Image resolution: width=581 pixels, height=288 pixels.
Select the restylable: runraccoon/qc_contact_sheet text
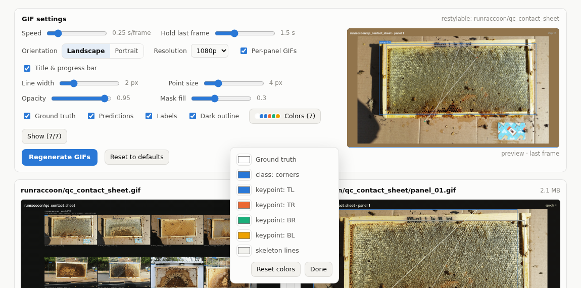(500, 19)
